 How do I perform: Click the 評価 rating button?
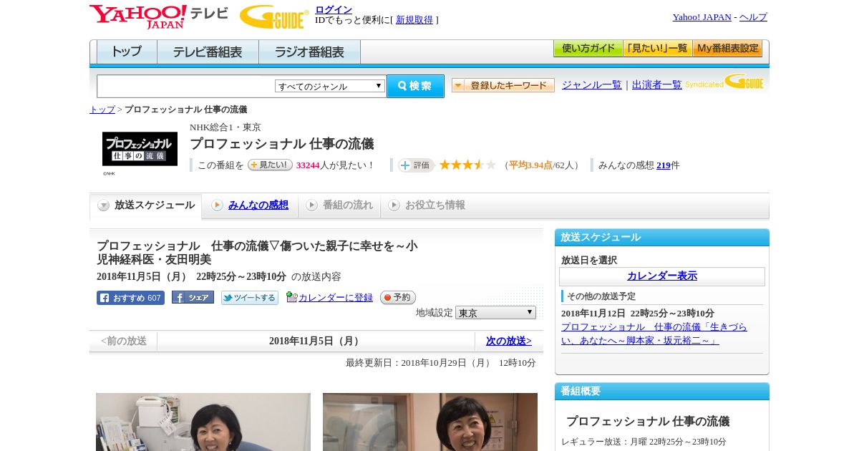coord(416,165)
